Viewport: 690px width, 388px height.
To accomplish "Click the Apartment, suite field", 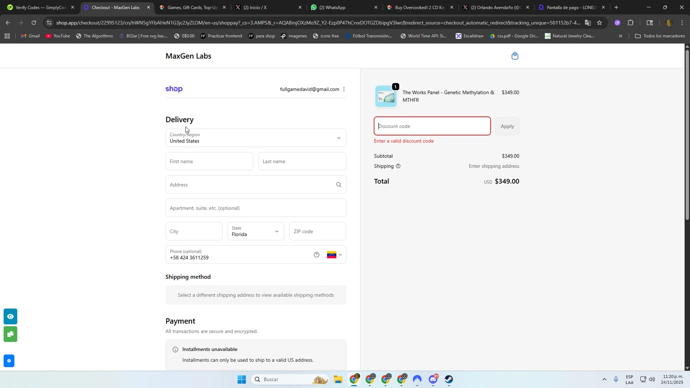I will point(256,208).
